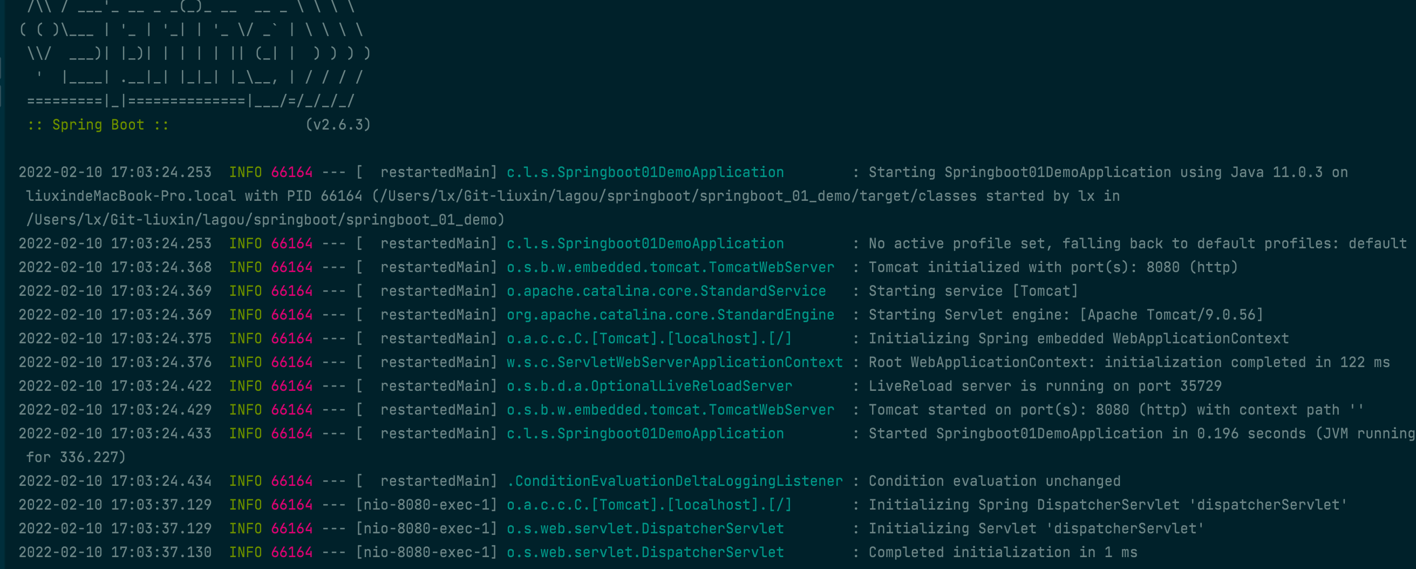Select 'Starting Servlet engine: [Apache Tomcat/9.0.56]' text
Viewport: 1416px width, 569px height.
tap(1066, 315)
